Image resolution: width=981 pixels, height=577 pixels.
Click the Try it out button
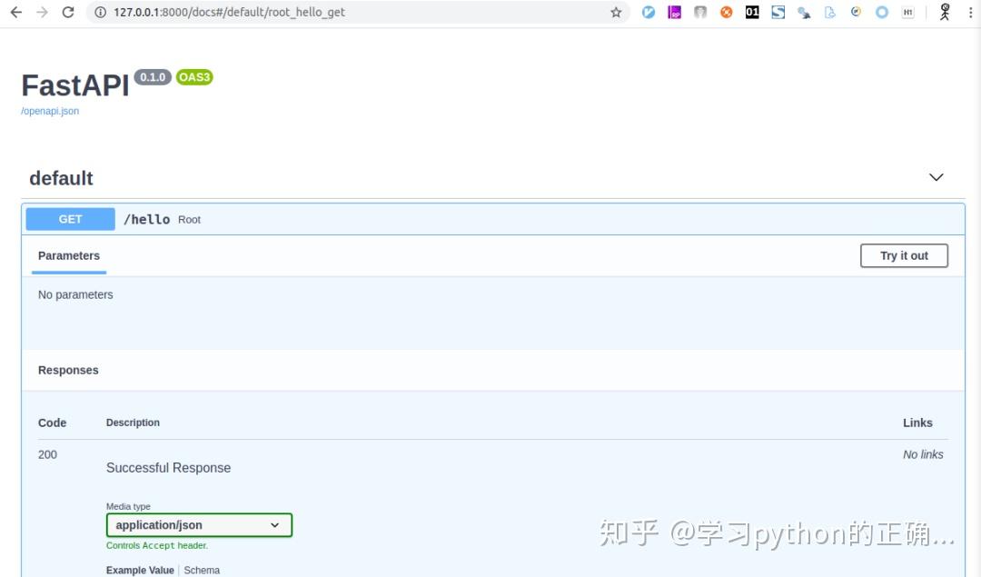pos(904,255)
